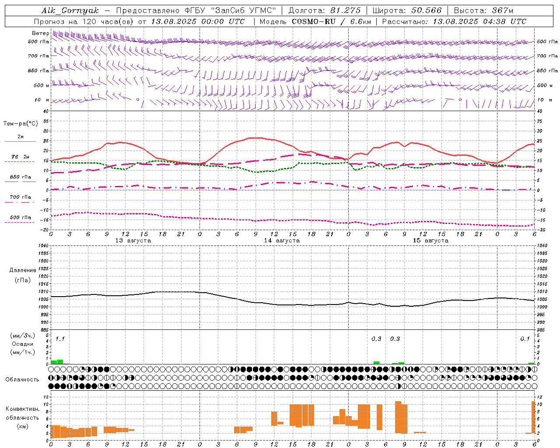Click the Осадки precipitation label
The width and height of the screenshot is (560, 448).
click(23, 344)
